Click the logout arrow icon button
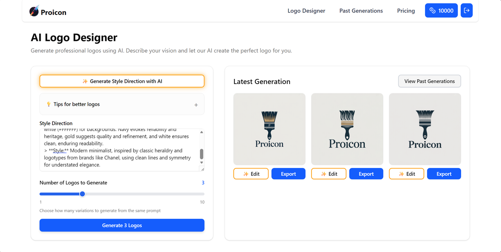 click(467, 11)
